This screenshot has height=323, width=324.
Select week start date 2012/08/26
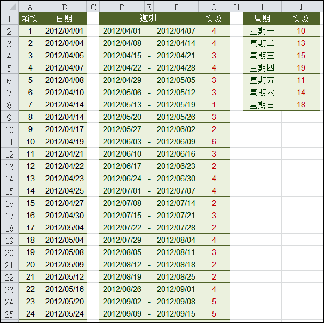pyautogui.click(x=122, y=289)
